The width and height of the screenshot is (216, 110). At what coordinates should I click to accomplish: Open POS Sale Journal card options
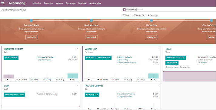pos(158,85)
